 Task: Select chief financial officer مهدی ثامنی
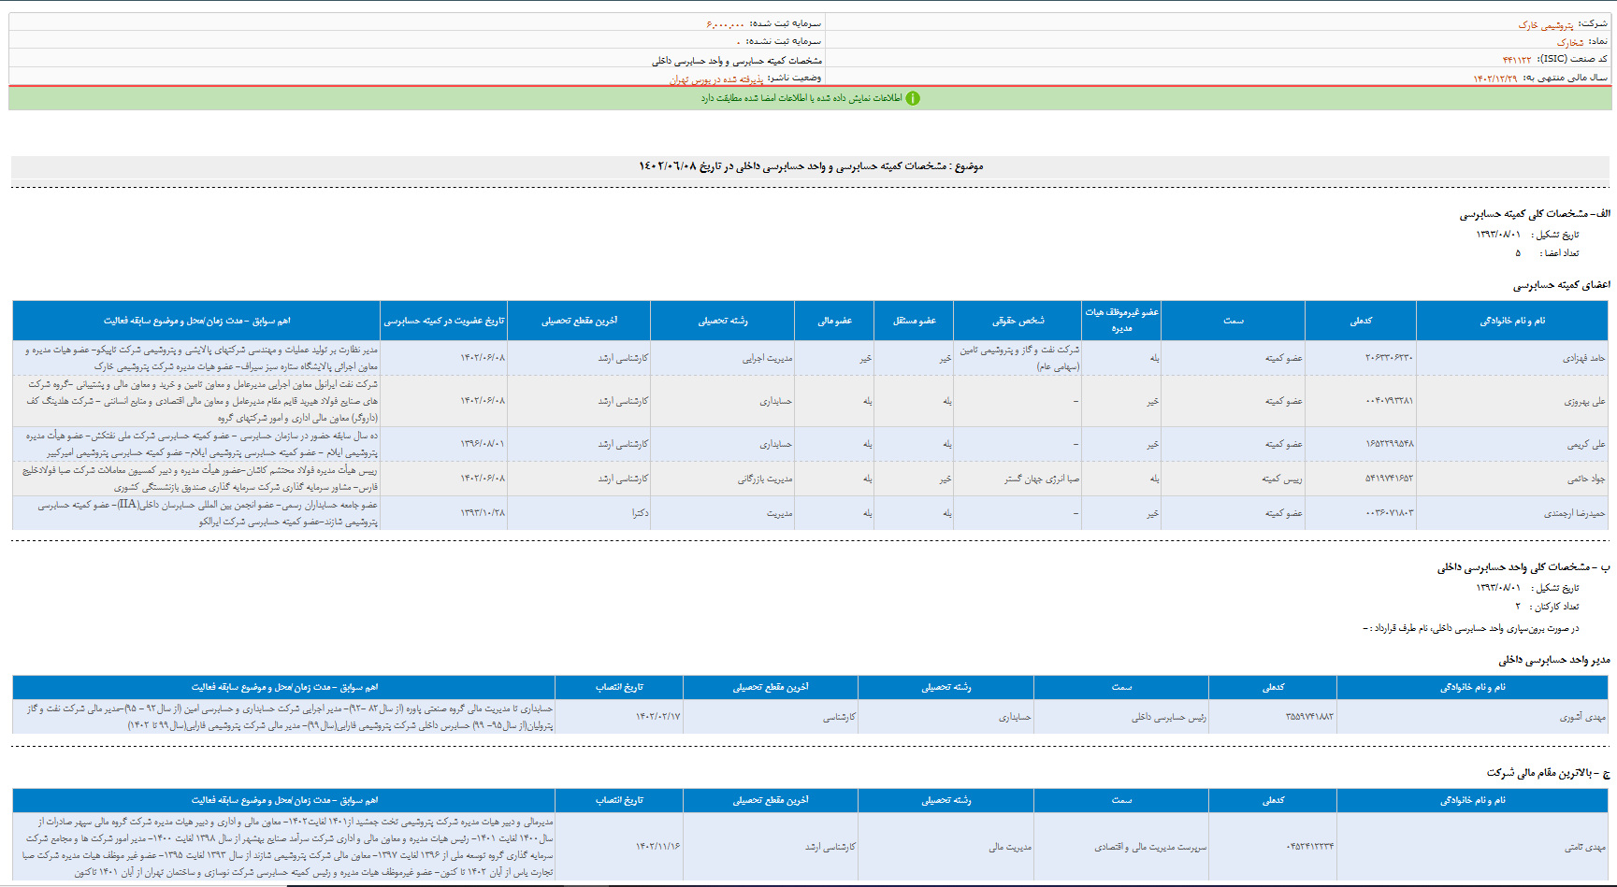(1584, 847)
